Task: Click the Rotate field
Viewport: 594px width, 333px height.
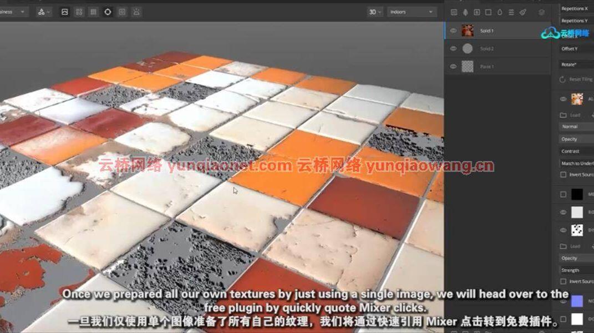Action: pyautogui.click(x=576, y=64)
